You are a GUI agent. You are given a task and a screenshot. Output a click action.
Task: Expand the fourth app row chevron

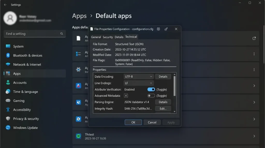coord(254,86)
